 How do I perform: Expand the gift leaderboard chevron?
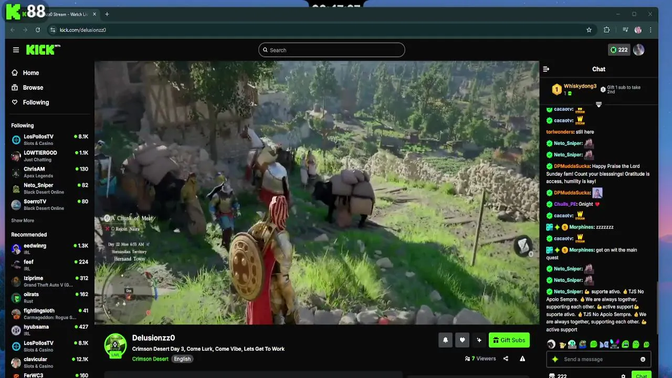click(x=598, y=104)
